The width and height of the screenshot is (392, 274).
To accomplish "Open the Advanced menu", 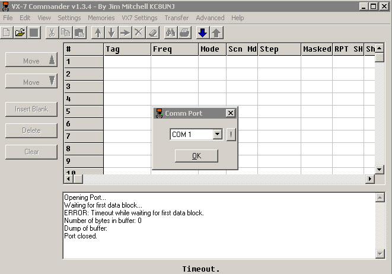I will [210, 18].
